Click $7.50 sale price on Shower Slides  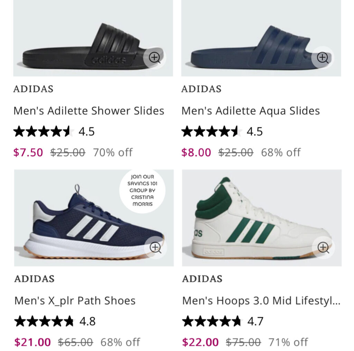click(28, 153)
